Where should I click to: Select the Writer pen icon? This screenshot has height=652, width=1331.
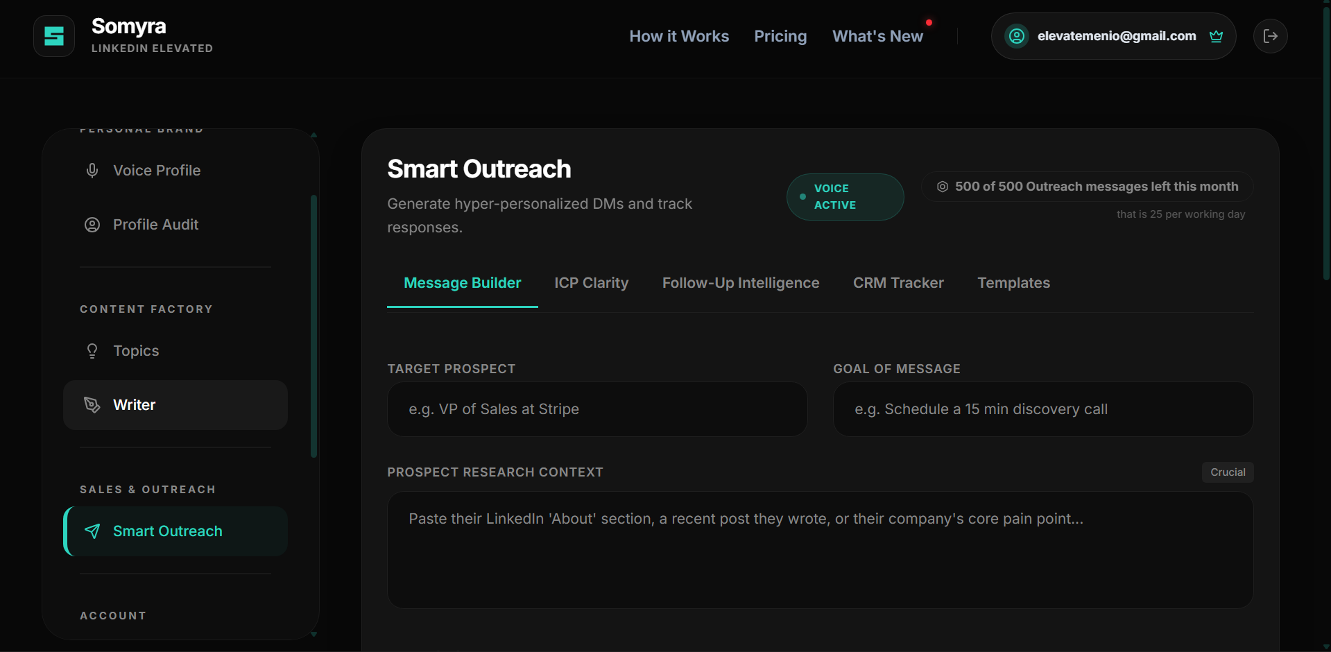click(92, 404)
